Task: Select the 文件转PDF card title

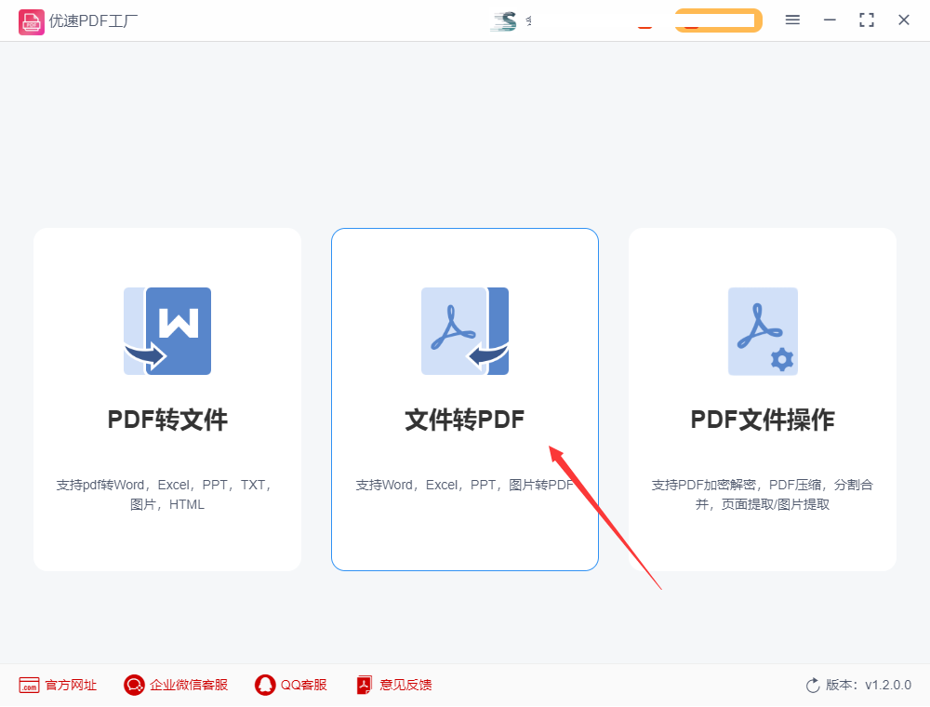Action: [x=465, y=420]
